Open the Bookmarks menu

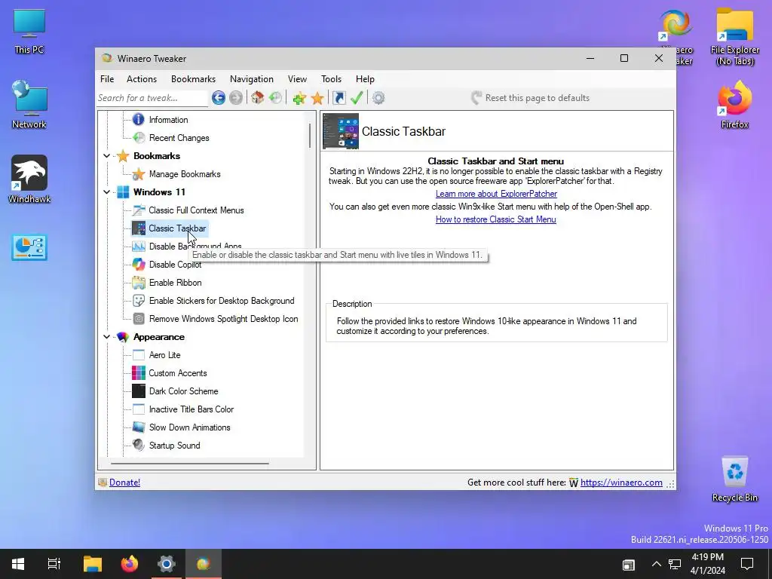[193, 79]
